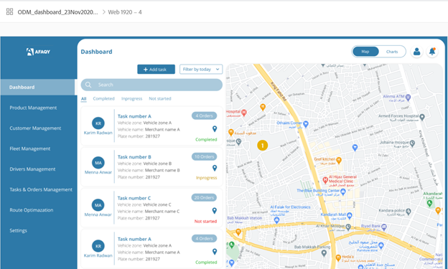Click the Riyad Bank marker
Screen dimensions: 448x269
(383, 227)
